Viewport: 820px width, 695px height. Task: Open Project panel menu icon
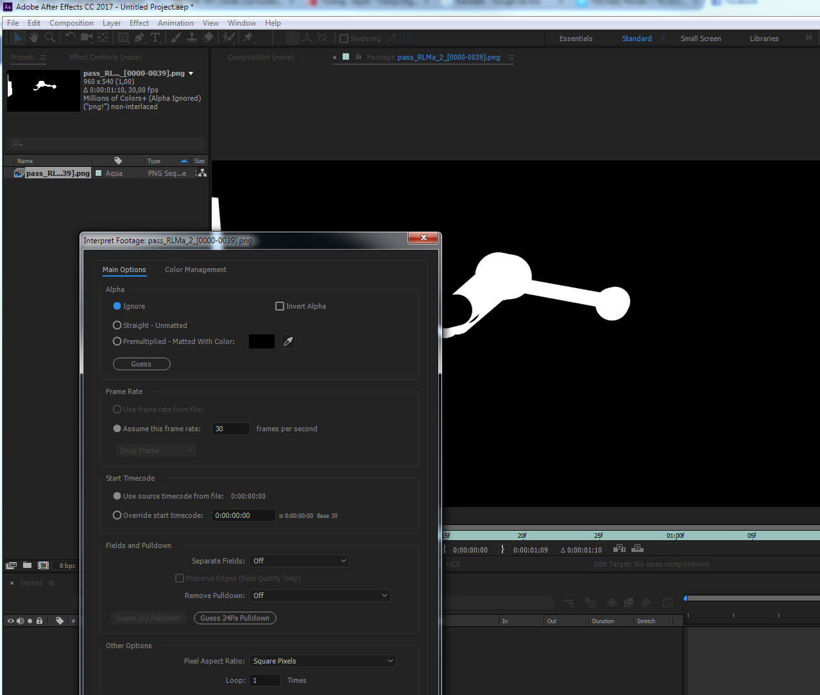point(43,57)
